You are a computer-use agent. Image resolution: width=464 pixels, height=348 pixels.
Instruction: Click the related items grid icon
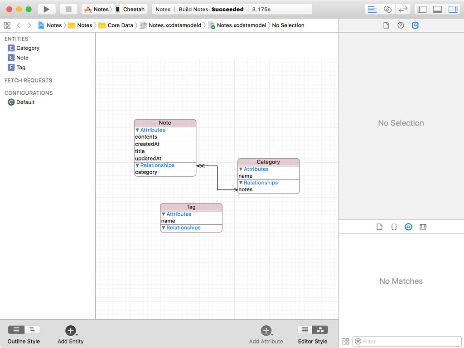pos(7,25)
